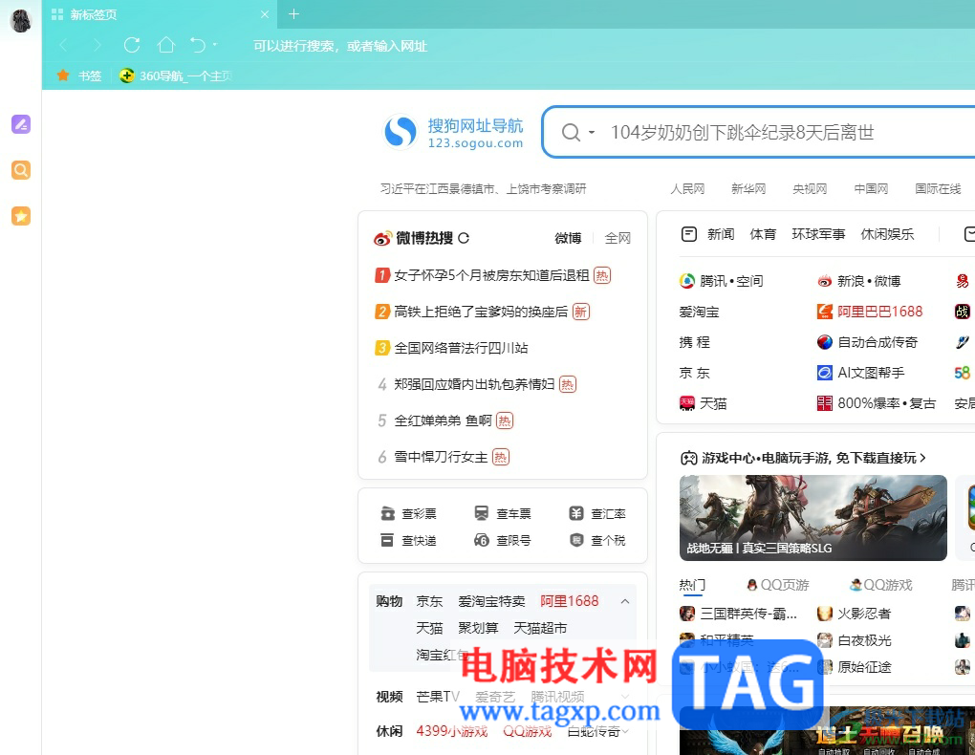Open AI文图帮手 link
The image size is (975, 755).
pos(861,373)
